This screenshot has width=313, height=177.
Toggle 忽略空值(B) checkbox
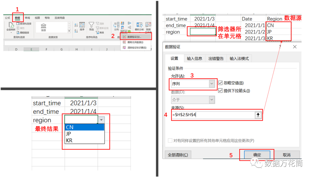pyautogui.click(x=220, y=83)
